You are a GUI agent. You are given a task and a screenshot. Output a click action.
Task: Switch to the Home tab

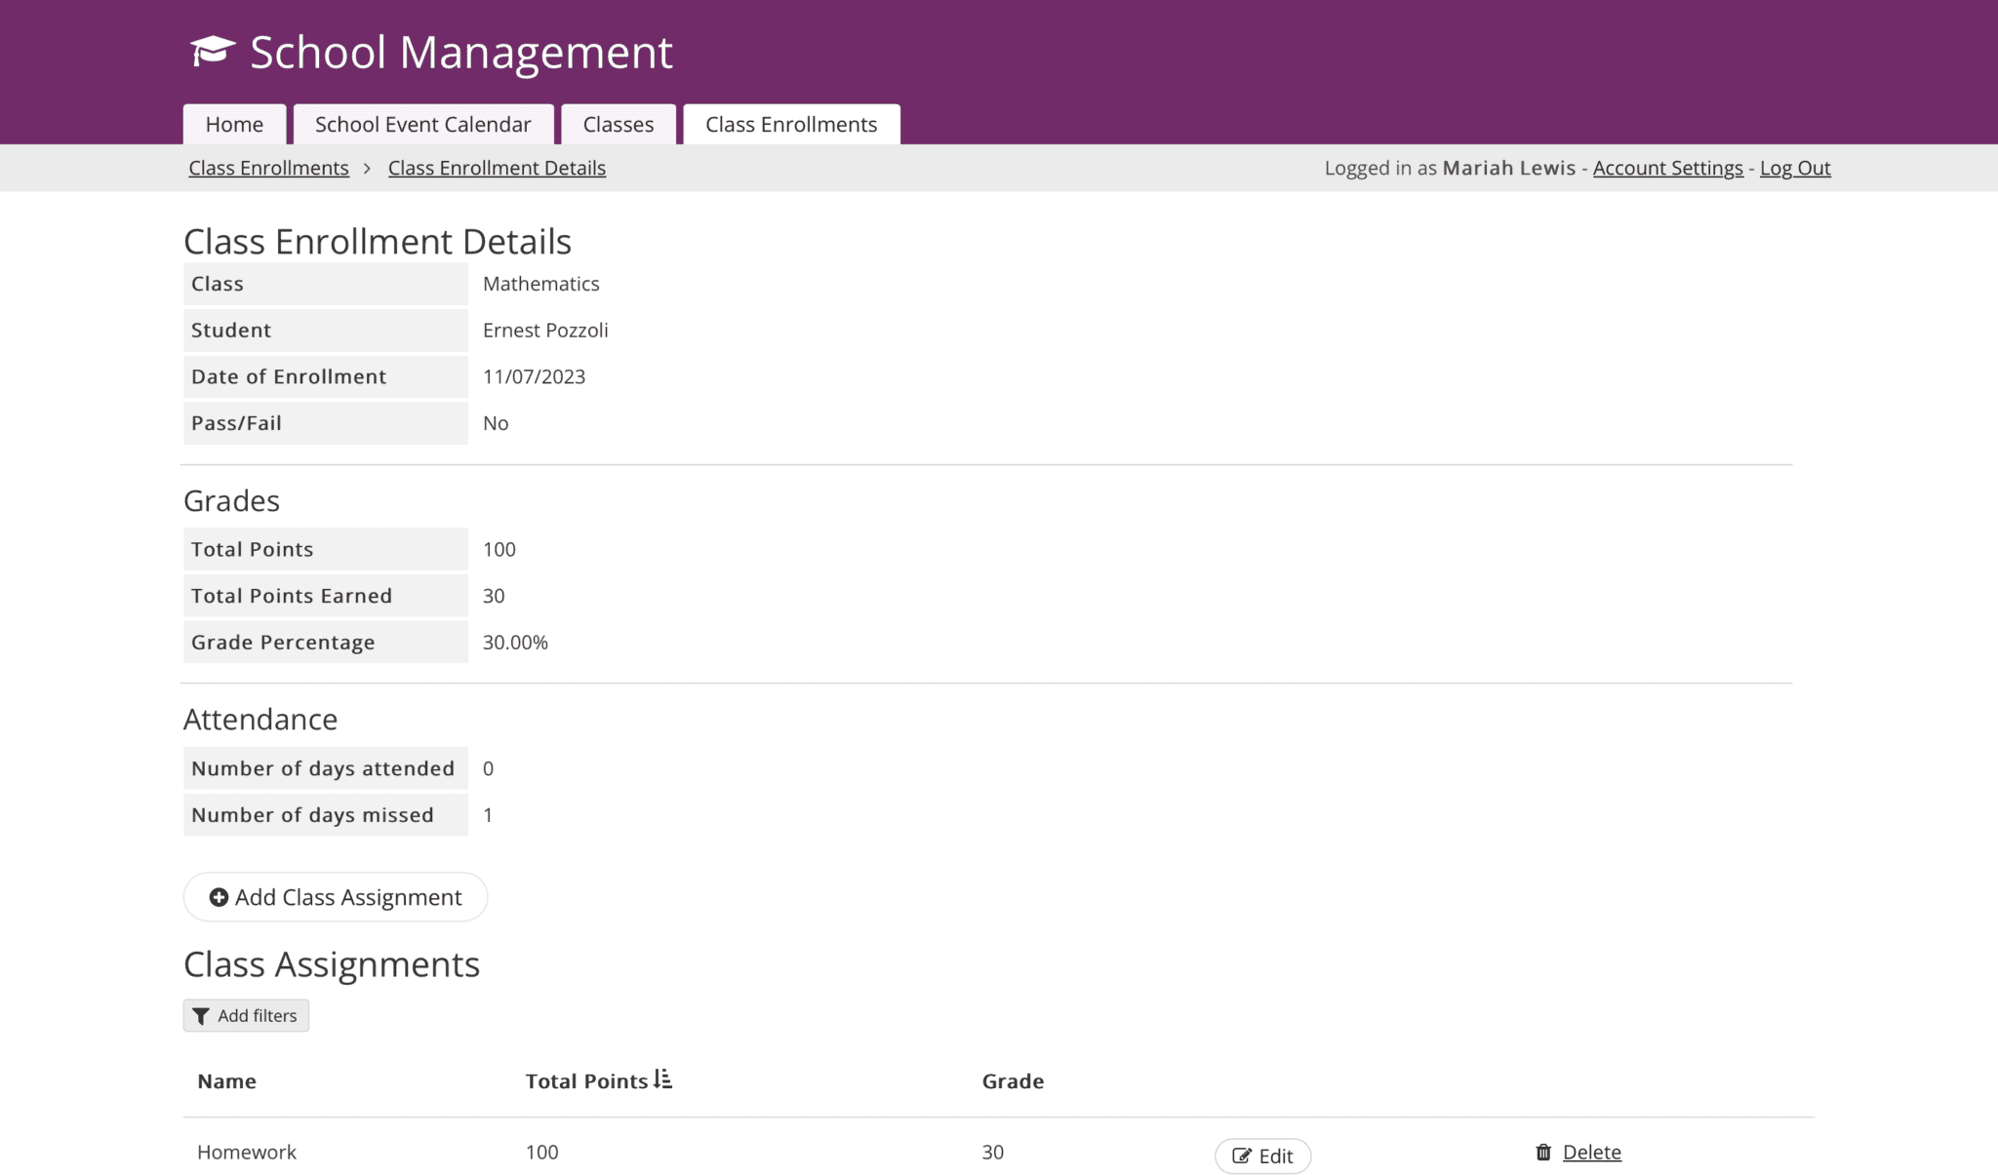(233, 124)
